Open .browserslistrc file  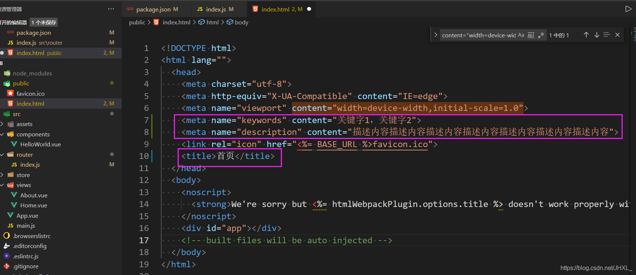pos(61,236)
